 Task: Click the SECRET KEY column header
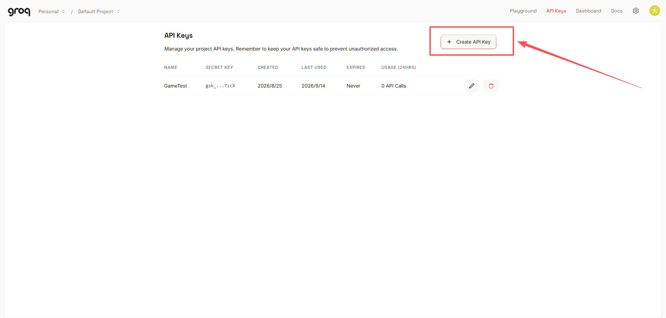(x=219, y=67)
